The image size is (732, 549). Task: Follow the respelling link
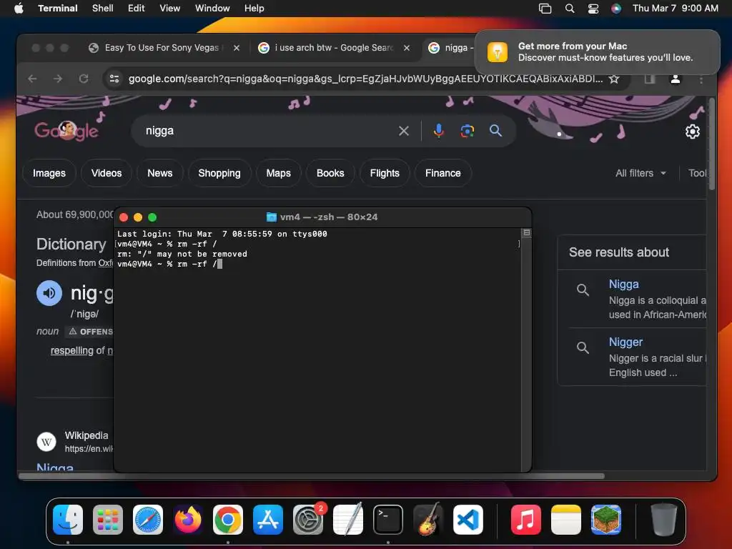point(72,350)
